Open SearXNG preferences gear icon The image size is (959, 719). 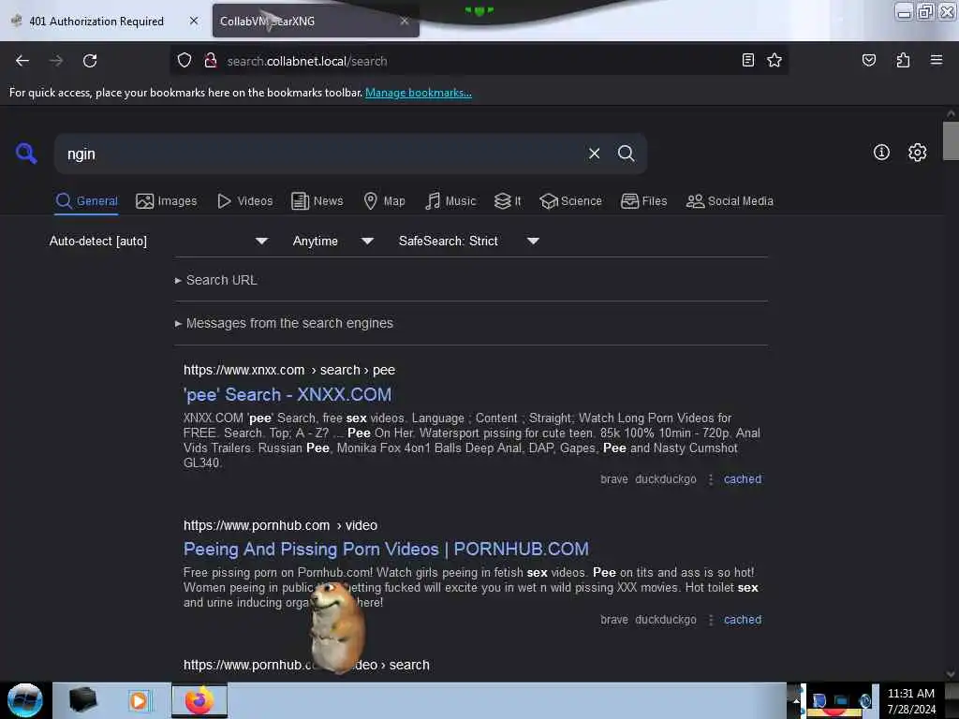pos(917,153)
